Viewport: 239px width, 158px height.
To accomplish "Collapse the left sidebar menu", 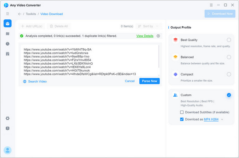I will tap(8, 14).
